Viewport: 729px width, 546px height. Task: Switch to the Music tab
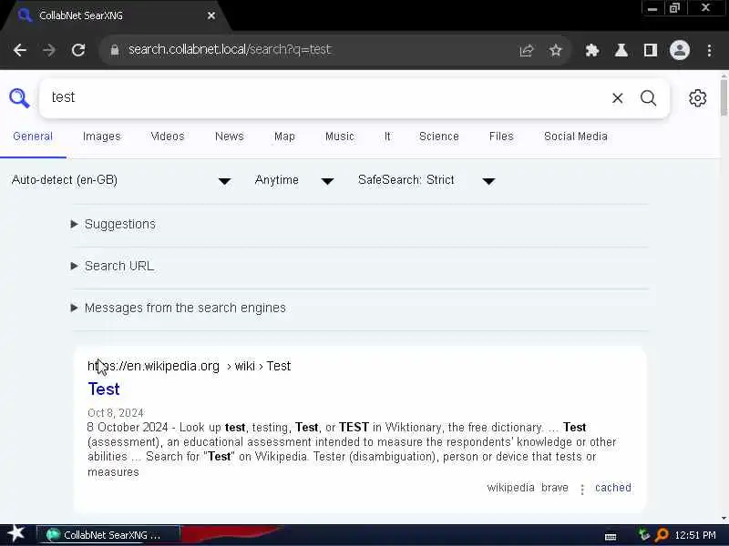[x=340, y=136]
